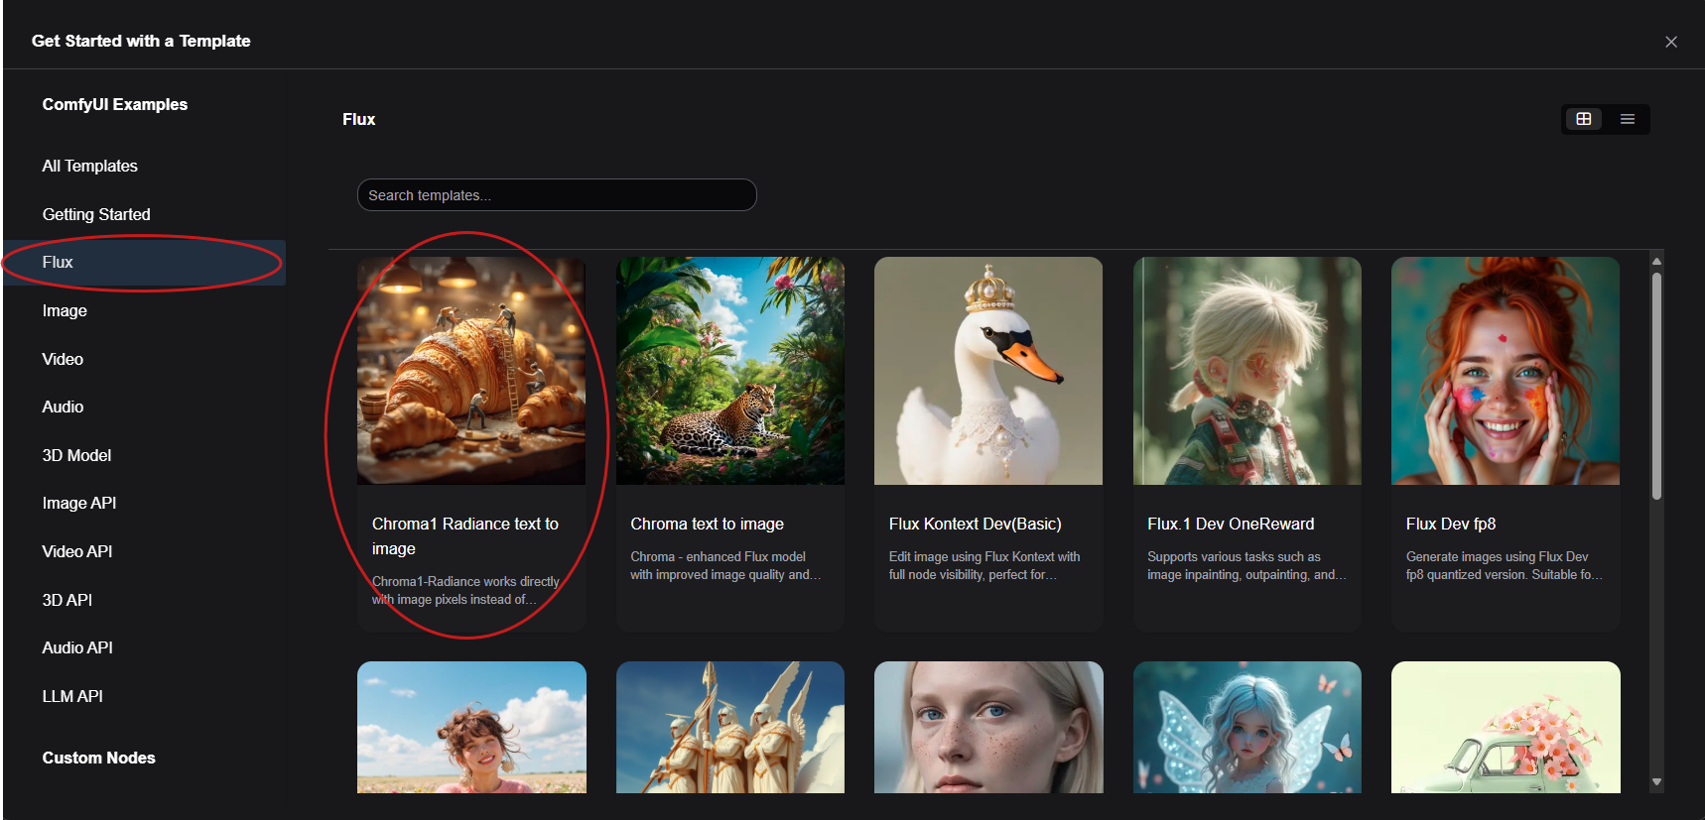This screenshot has width=1705, height=820.
Task: Click Edit image using Flux Kontext description
Action: point(984,565)
